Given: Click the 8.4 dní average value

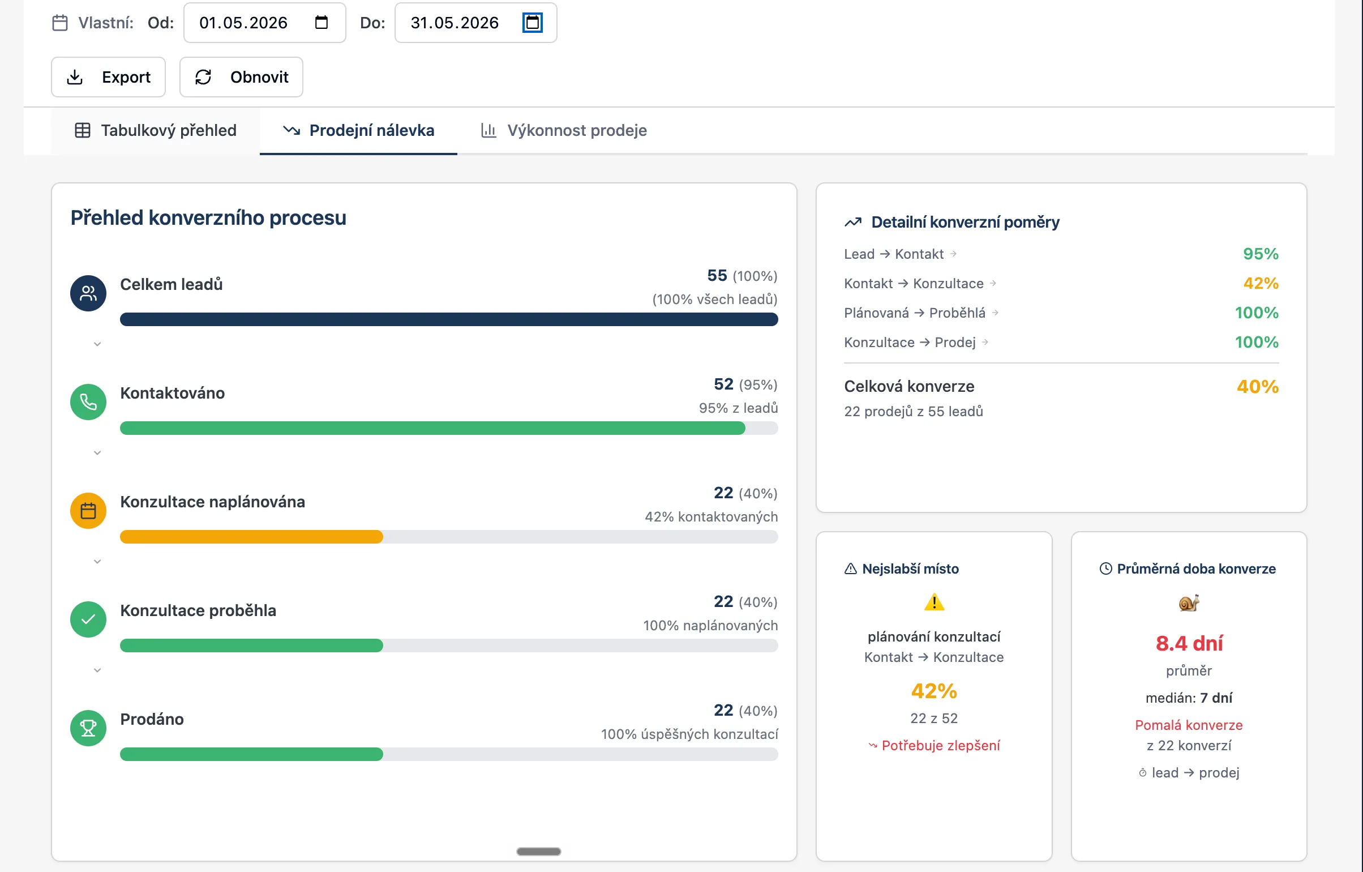Looking at the screenshot, I should click(1189, 644).
